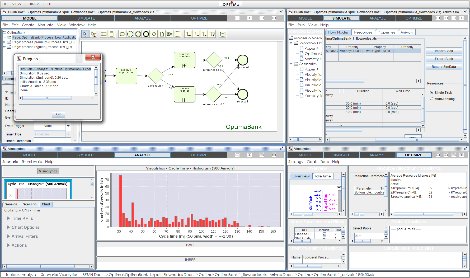Select the Multi-Tasking radio button
This screenshot has width=470, height=278.
pos(432,99)
